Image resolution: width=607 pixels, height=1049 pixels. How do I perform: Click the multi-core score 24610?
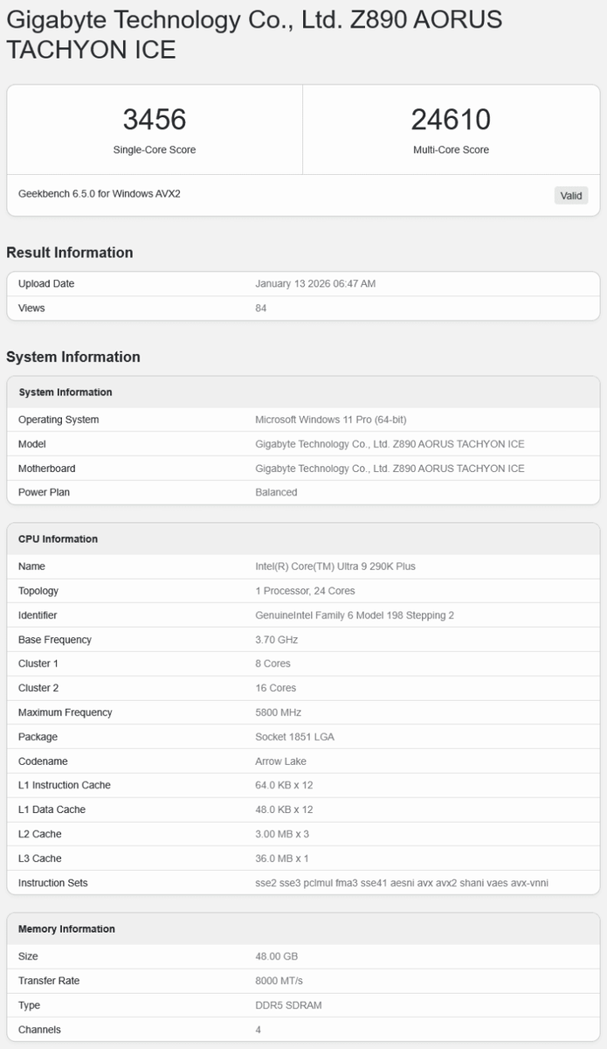451,120
